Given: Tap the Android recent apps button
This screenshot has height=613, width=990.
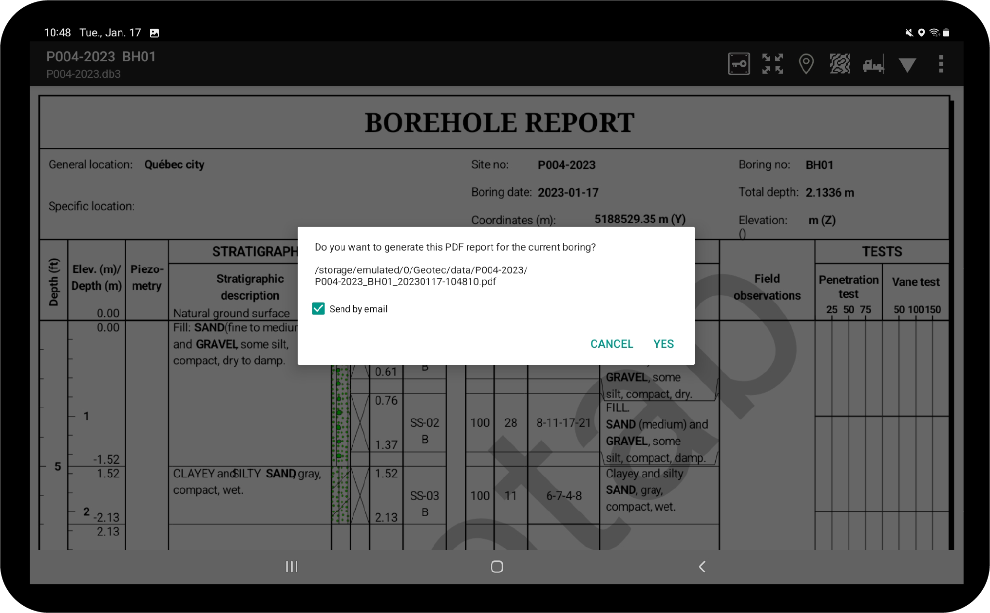Looking at the screenshot, I should pyautogui.click(x=291, y=566).
